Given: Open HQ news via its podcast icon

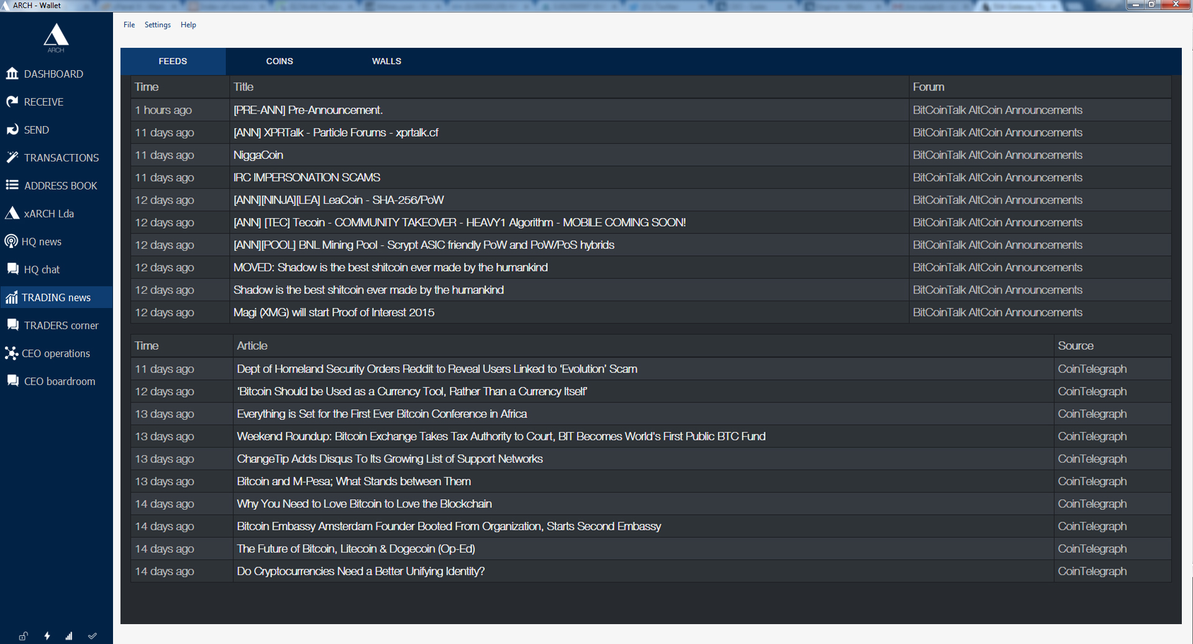Looking at the screenshot, I should [11, 241].
